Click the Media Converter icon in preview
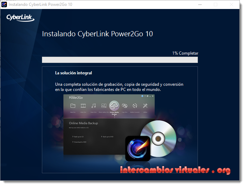This screenshot has height=186, width=245. (135, 106)
